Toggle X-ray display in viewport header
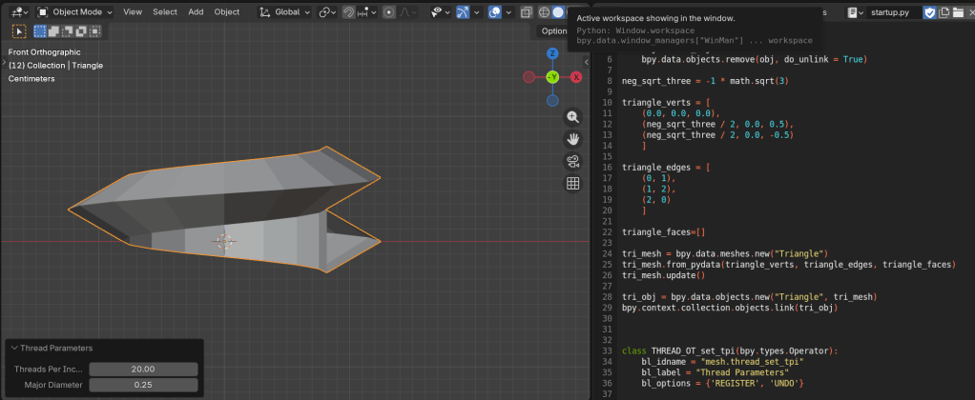The width and height of the screenshot is (975, 400). (x=526, y=12)
